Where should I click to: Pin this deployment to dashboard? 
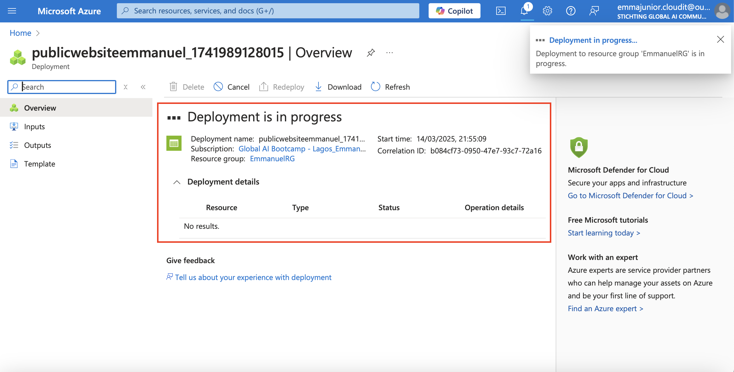tap(371, 53)
